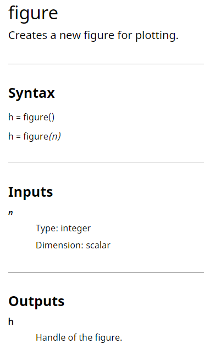
Task: Click the "Dimension: scalar" text
Action: pos(73,245)
